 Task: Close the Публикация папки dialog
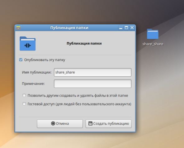point(132,28)
